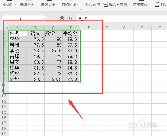Open the 纸张方向 orientation dropdown
Viewport: 167px width, 136px height.
(x=28, y=5)
